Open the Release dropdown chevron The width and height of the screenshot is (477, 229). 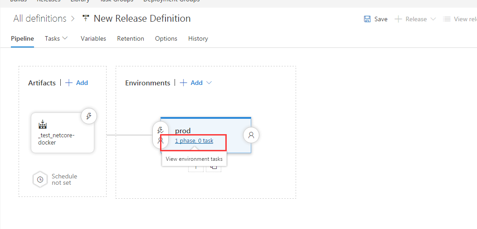click(433, 19)
